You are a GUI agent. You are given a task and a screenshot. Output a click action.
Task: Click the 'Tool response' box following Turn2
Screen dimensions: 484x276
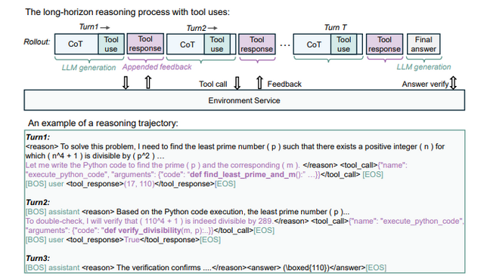[257, 44]
